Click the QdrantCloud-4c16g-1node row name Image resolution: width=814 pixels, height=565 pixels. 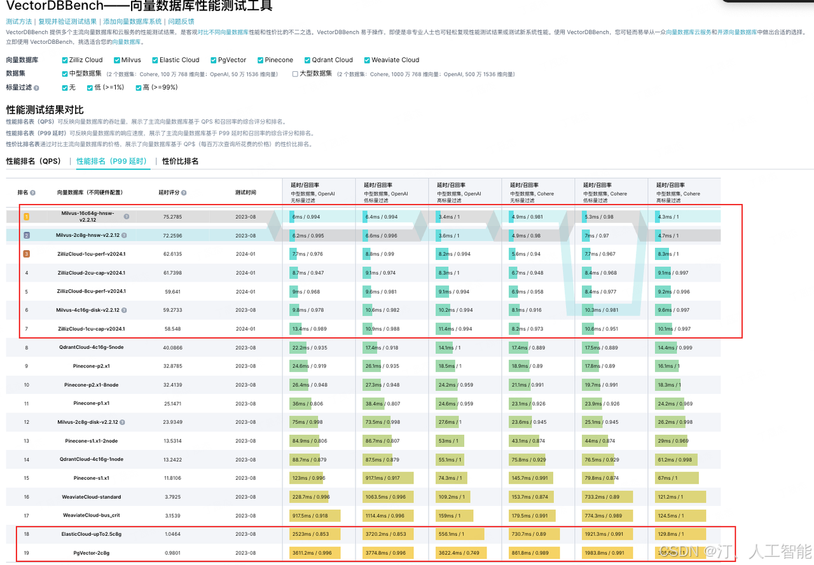[91, 459]
